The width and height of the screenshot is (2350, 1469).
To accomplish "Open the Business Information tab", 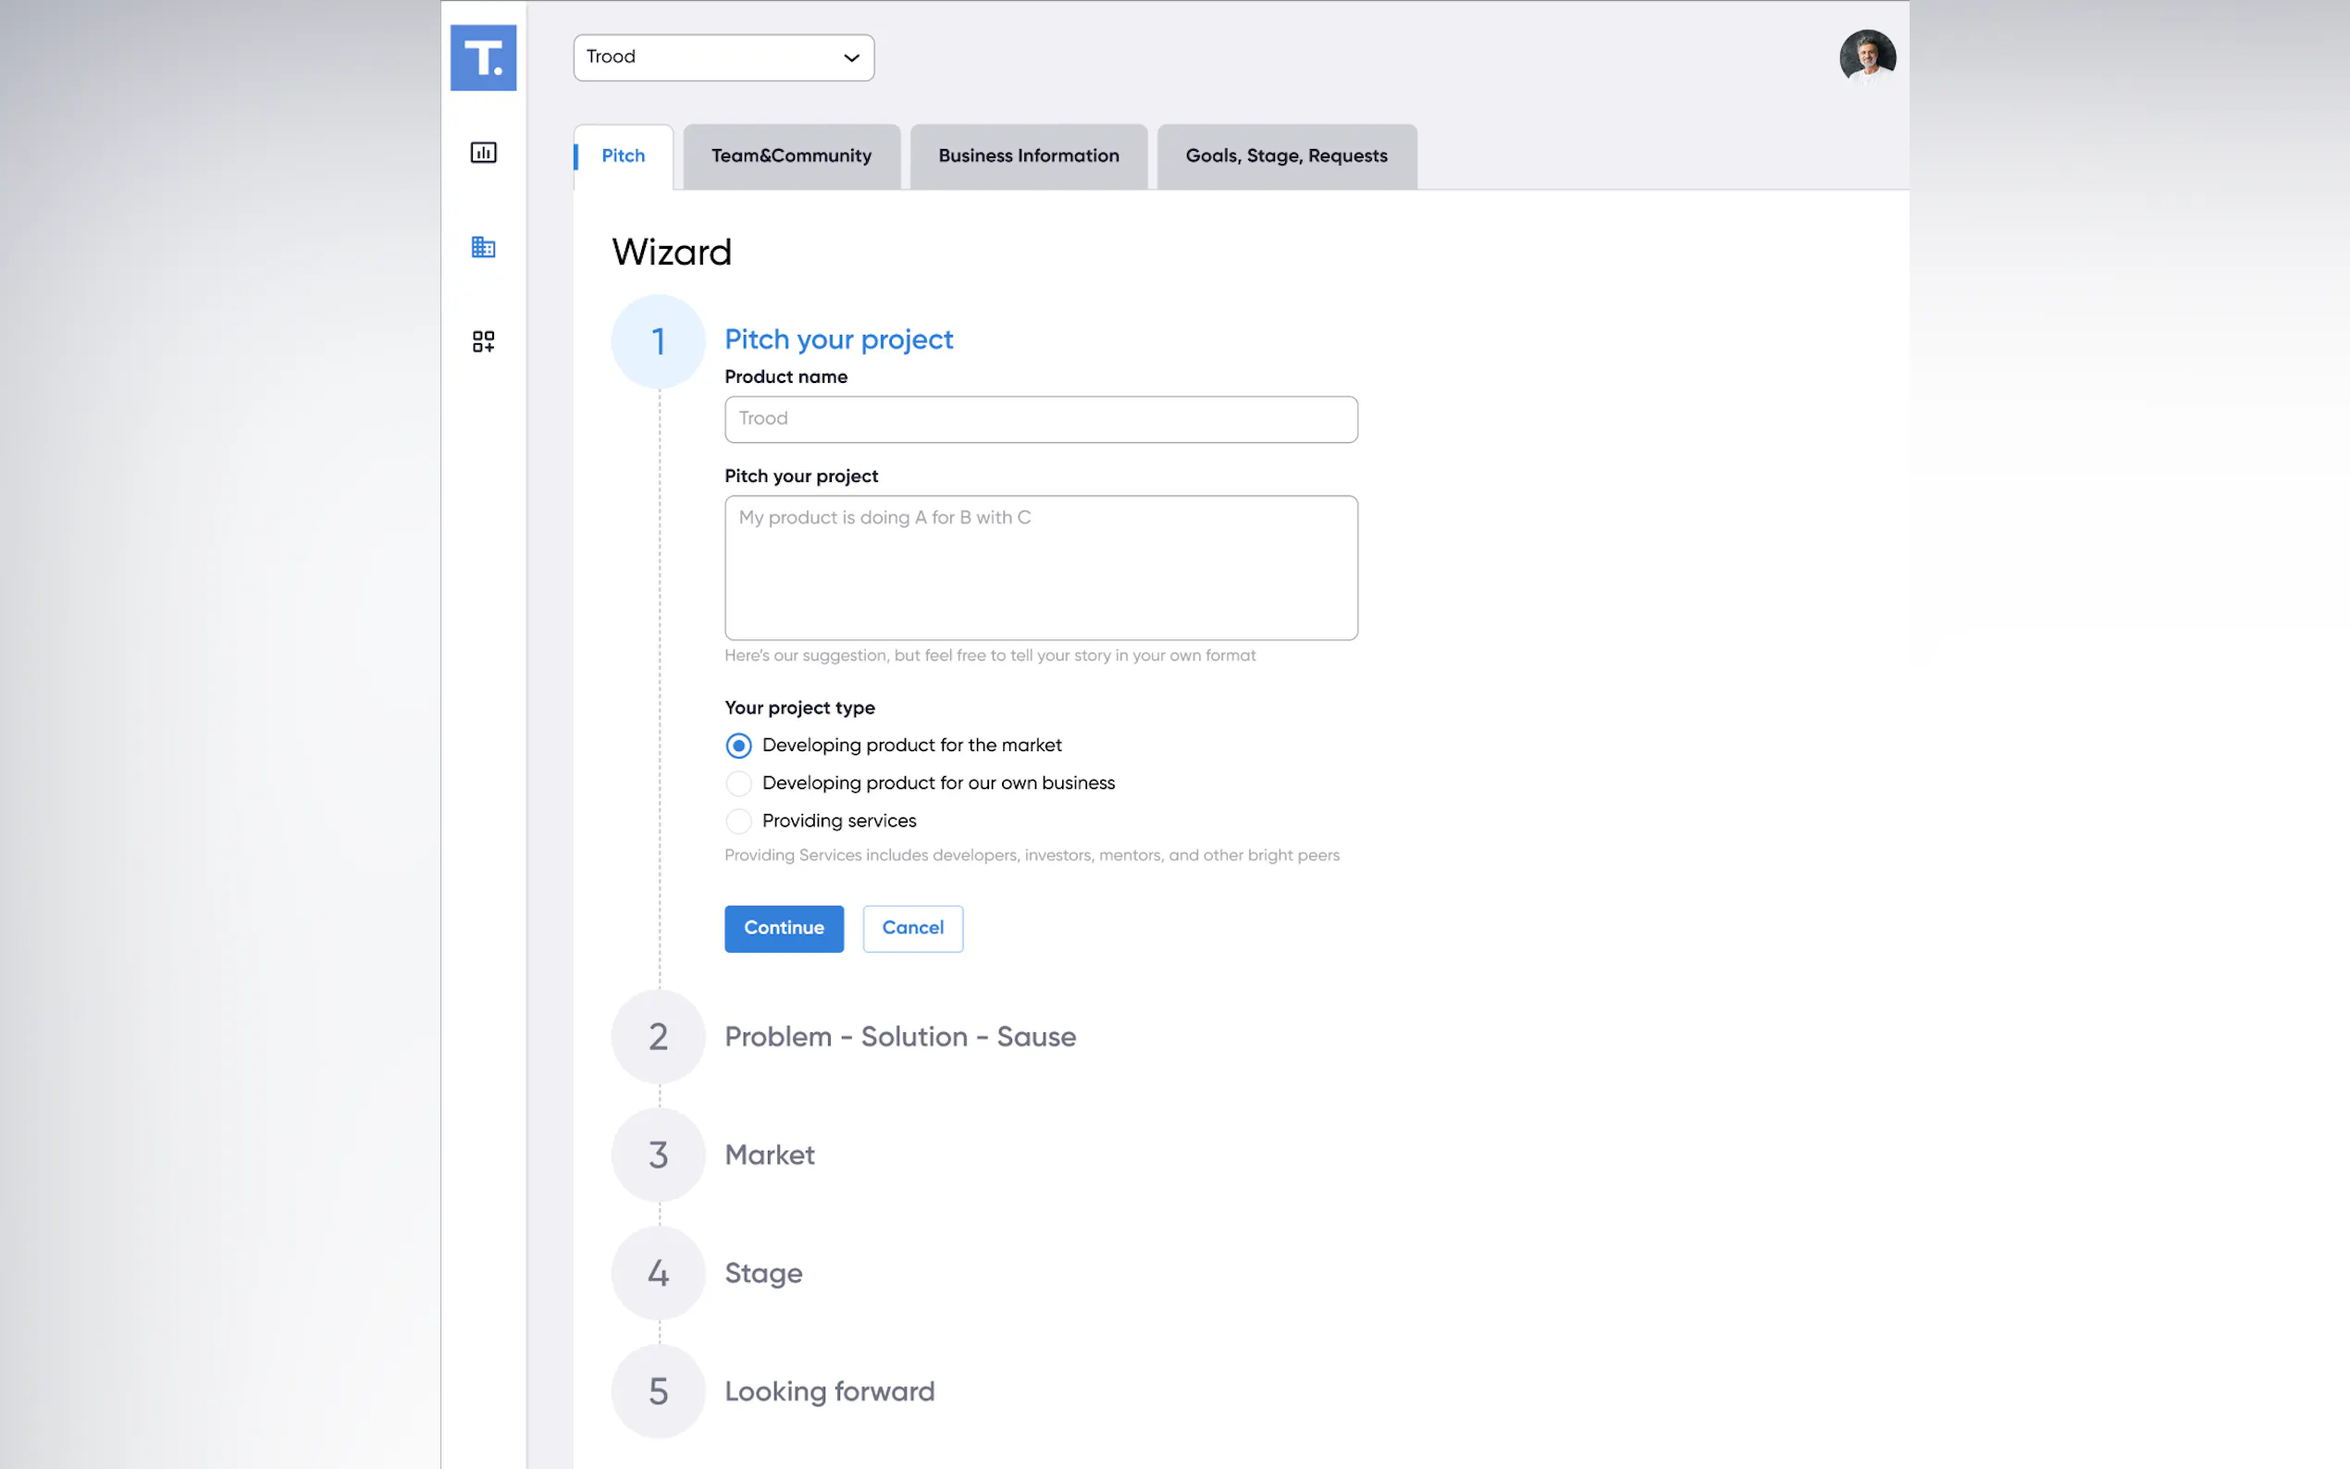I will (1028, 156).
